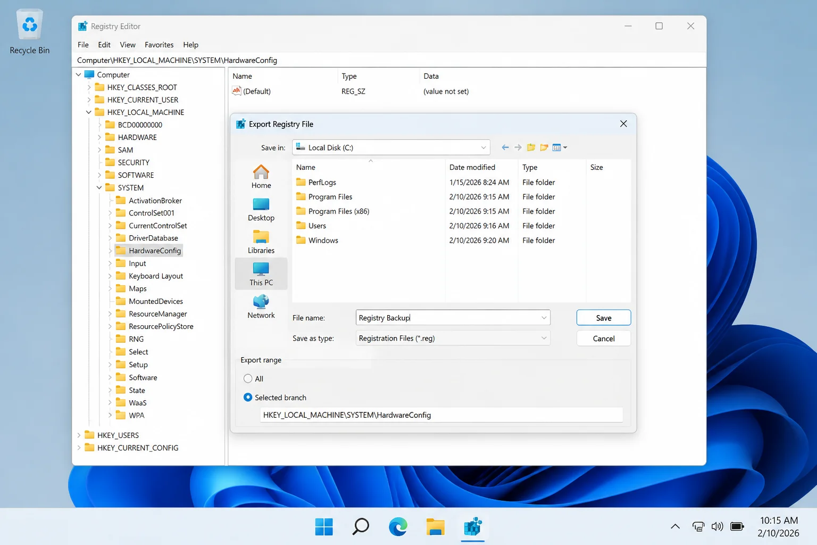The width and height of the screenshot is (817, 545).
Task: Open Desktop in the places sidebar
Action: pyautogui.click(x=261, y=209)
